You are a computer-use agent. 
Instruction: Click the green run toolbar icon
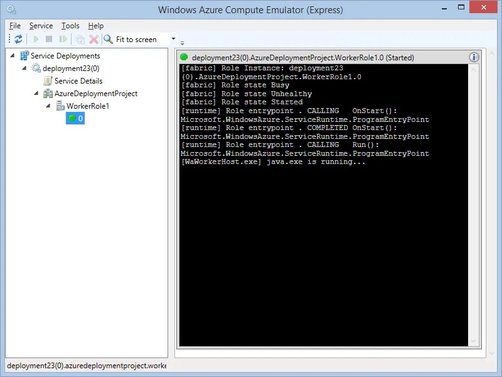(x=36, y=39)
